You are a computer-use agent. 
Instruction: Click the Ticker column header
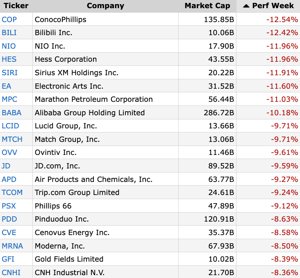pos(16,6)
